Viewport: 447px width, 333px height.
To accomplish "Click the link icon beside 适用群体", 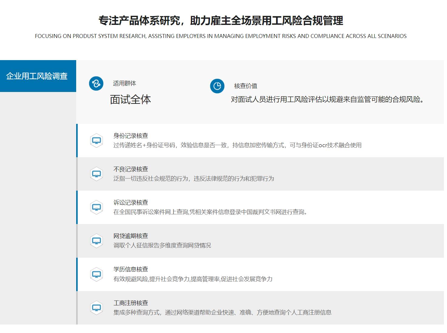I will coord(96,83).
